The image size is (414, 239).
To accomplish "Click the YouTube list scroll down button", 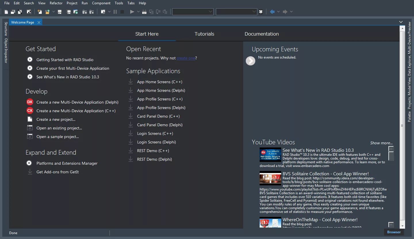I will pyautogui.click(x=391, y=225).
